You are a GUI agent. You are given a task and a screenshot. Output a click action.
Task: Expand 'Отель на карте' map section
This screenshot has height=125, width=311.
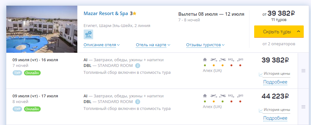point(153,45)
